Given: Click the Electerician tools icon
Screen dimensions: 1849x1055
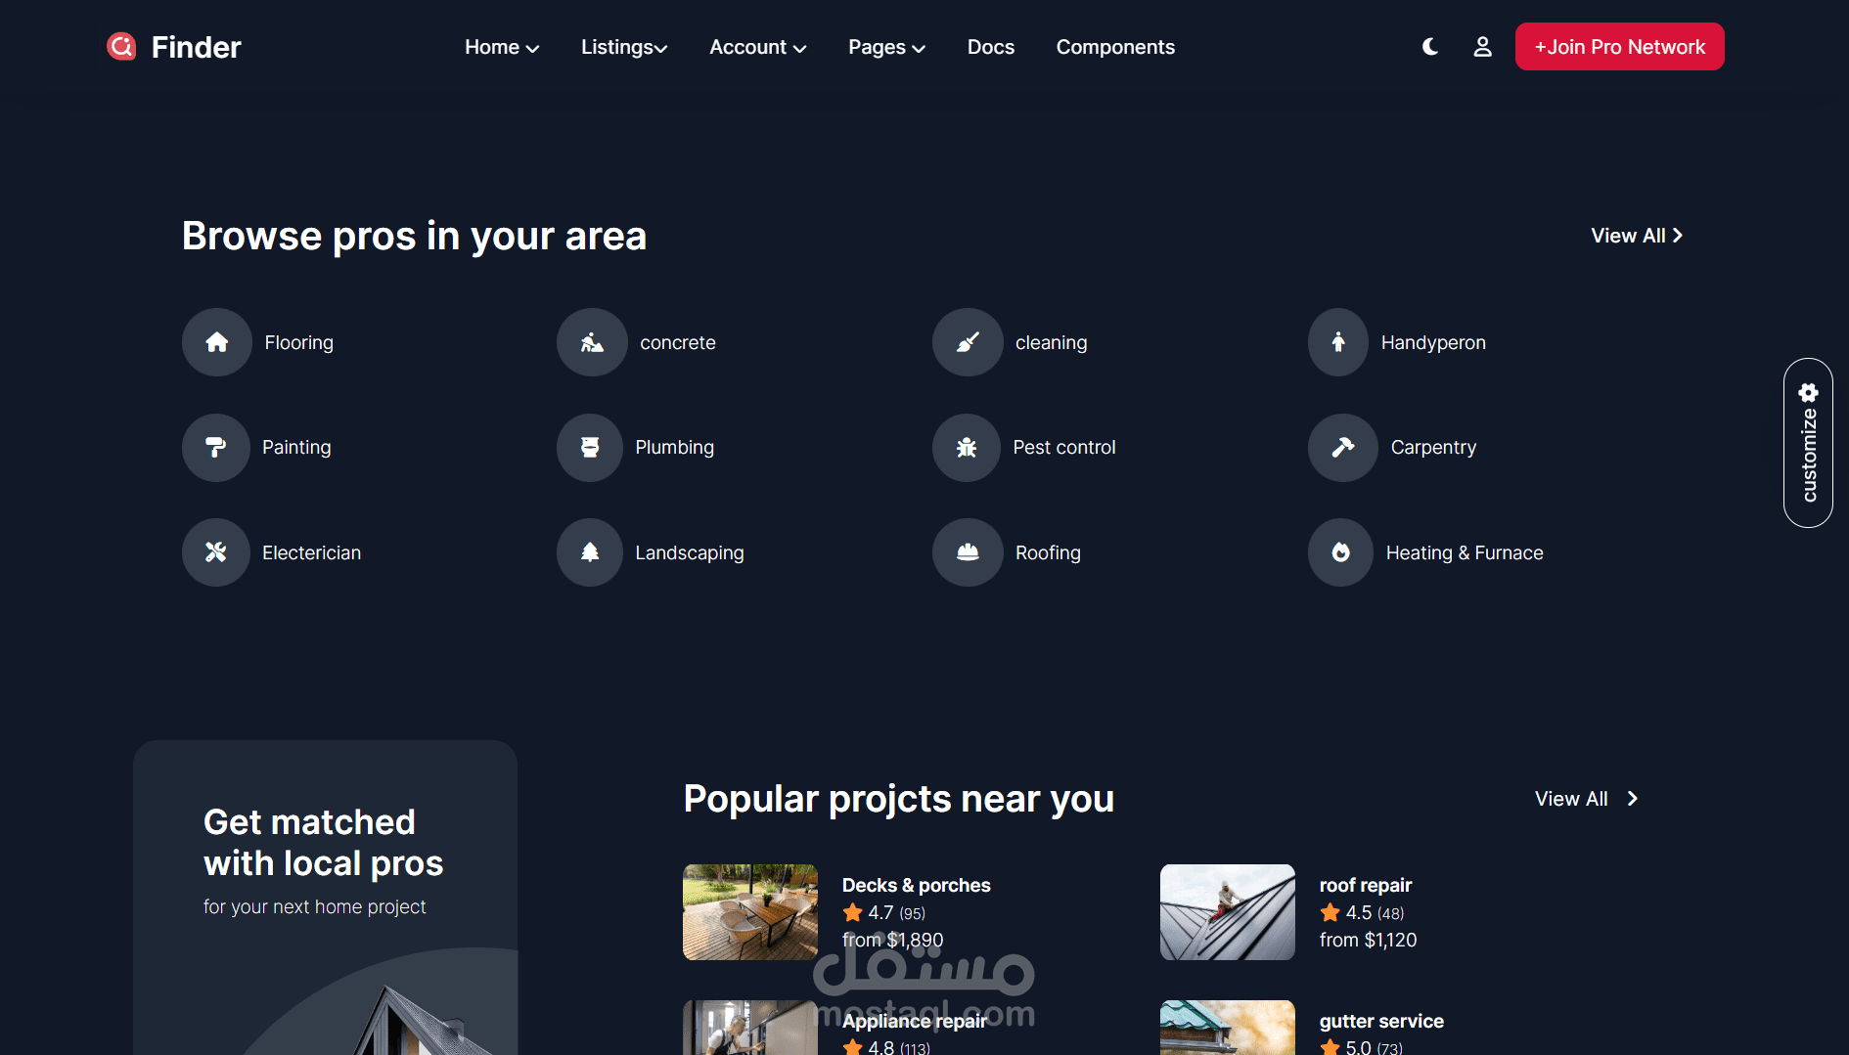Looking at the screenshot, I should pyautogui.click(x=216, y=552).
